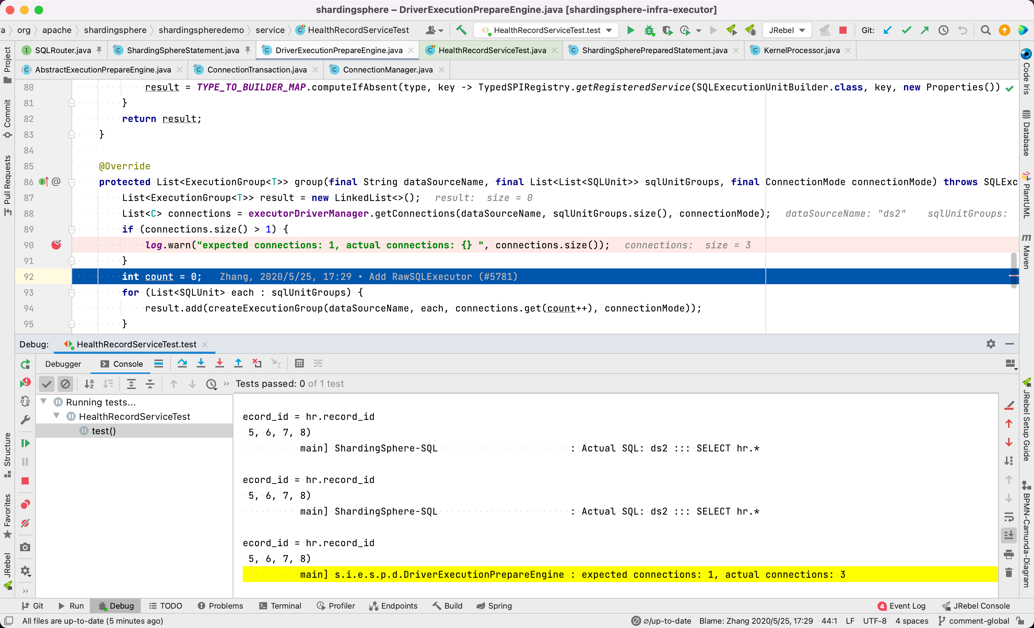Image resolution: width=1034 pixels, height=628 pixels.
Task: Collapse the Running tests tree node
Action: tap(44, 402)
